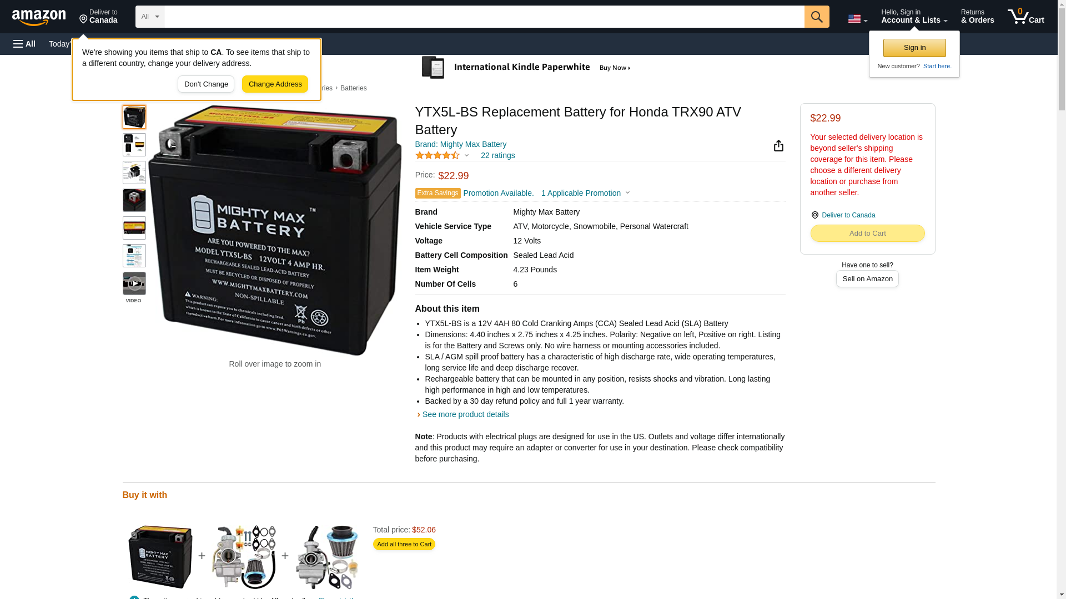Open the 22 ratings link
Screen dimensions: 1066x599
(497, 155)
